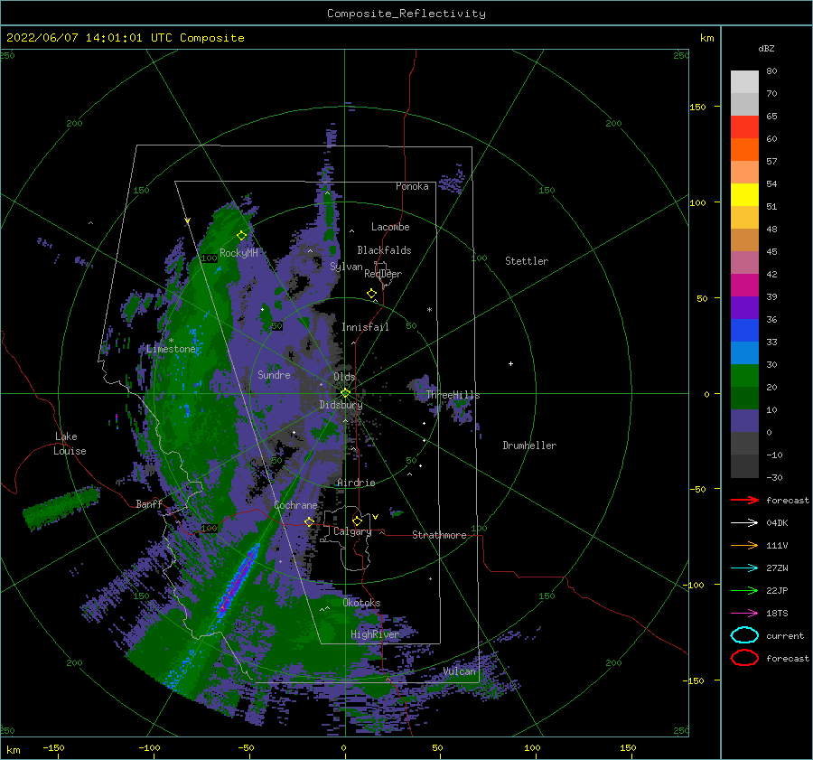Select the Blackfalds label
This screenshot has width=813, height=760.
[x=384, y=250]
